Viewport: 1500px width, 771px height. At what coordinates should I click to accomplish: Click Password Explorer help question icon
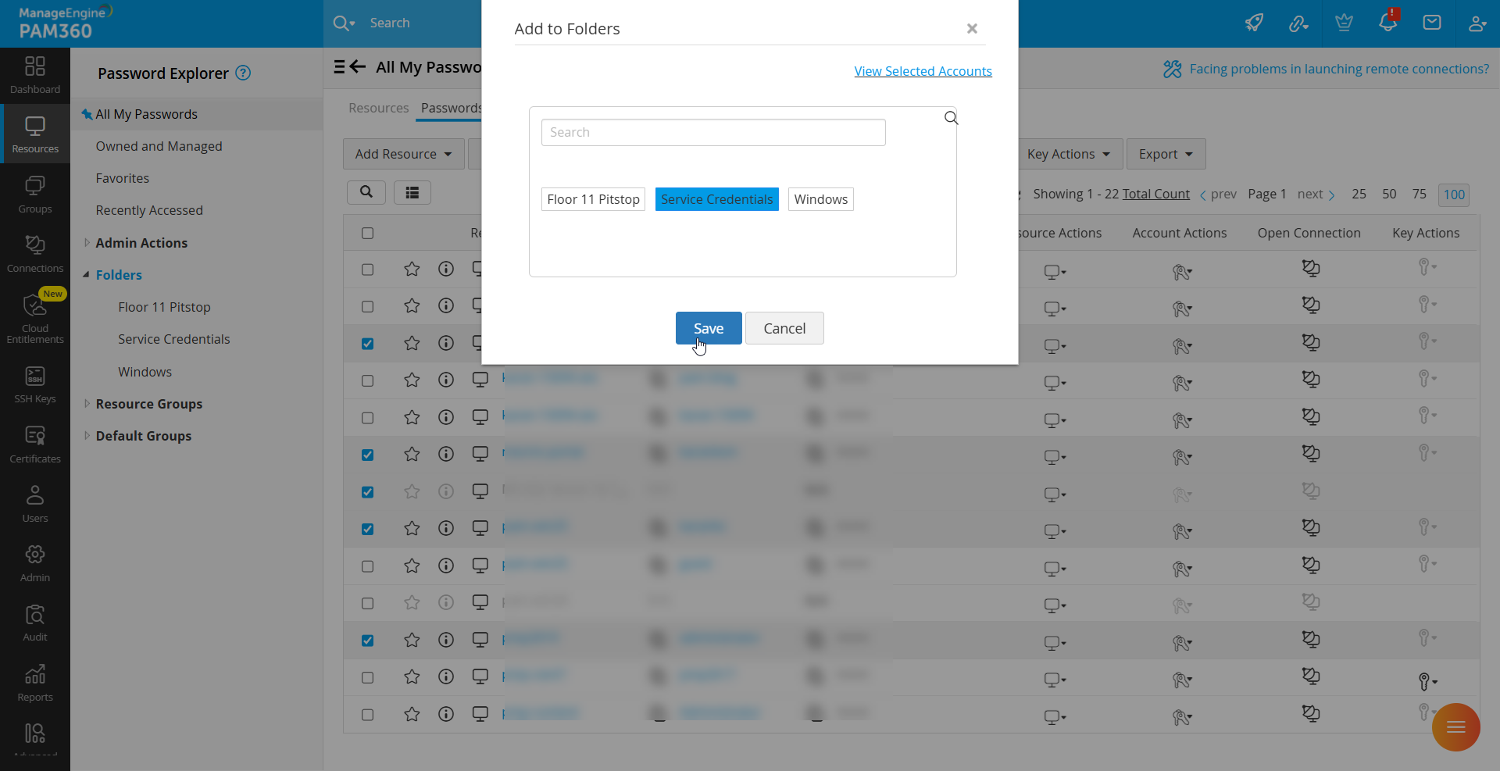pos(244,73)
